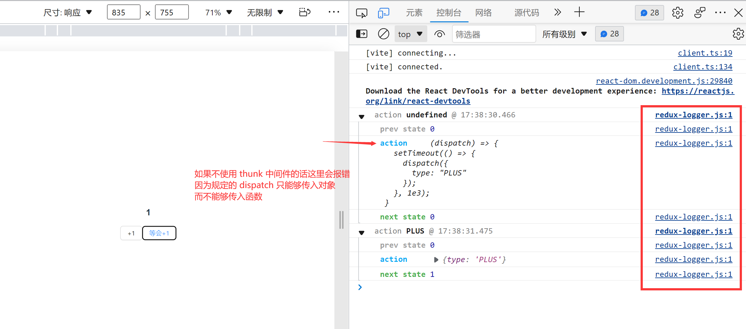Open the feedback and profile icon
Image resolution: width=746 pixels, height=329 pixels.
click(700, 13)
